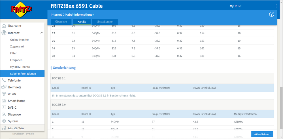Image resolution: width=283 pixels, height=139 pixels.
Task: Open the three-dot options menu
Action: pos(276,6)
